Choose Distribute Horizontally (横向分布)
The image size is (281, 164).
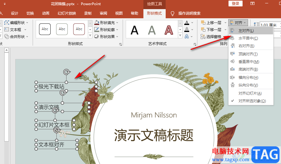(251, 78)
